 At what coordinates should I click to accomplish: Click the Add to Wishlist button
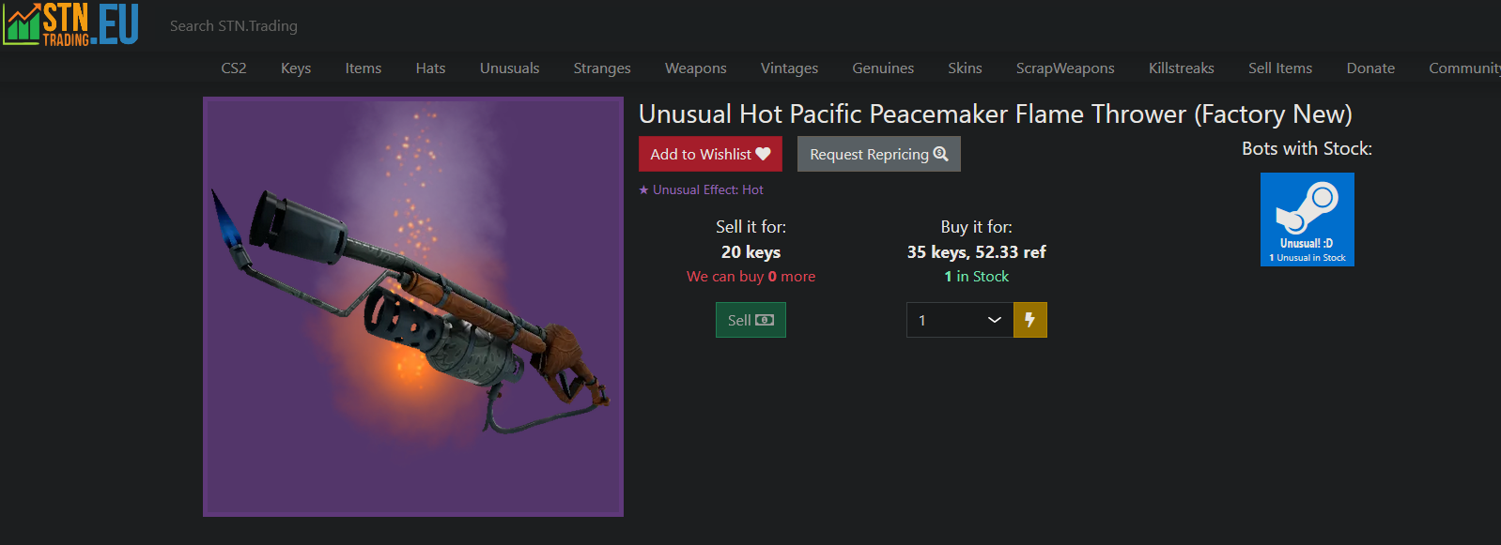[710, 154]
